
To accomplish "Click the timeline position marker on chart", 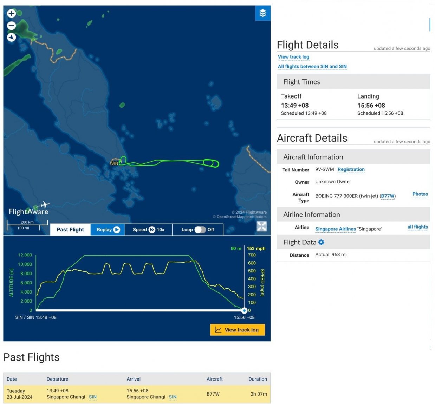I will coord(244,310).
